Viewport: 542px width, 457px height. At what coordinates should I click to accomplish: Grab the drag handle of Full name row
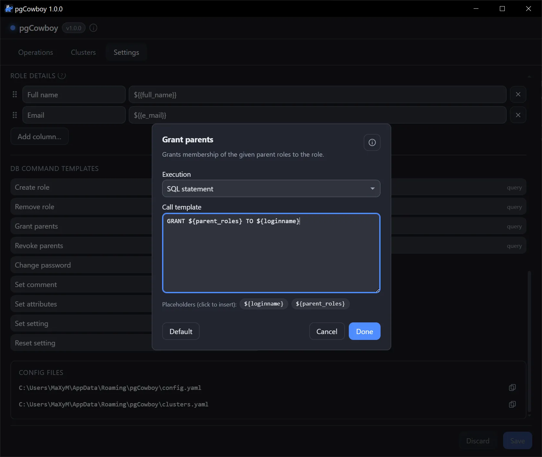tap(15, 94)
